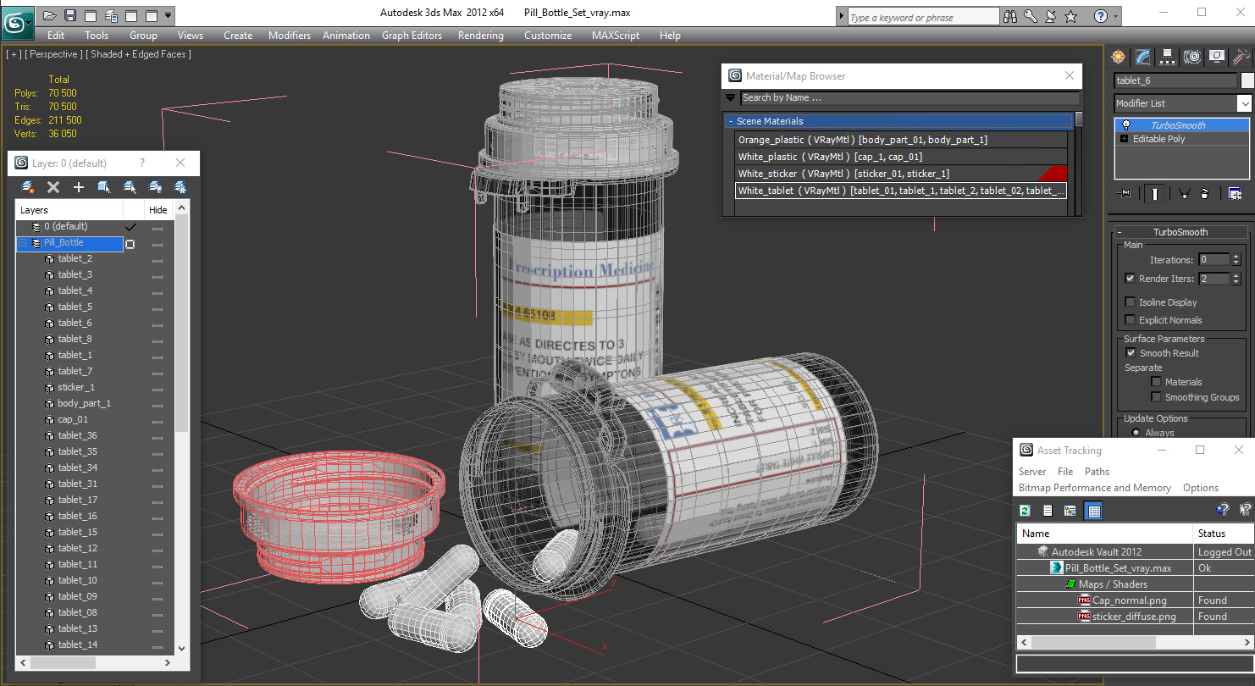Open the Graph Editors menu
The height and width of the screenshot is (686, 1255).
pos(412,36)
